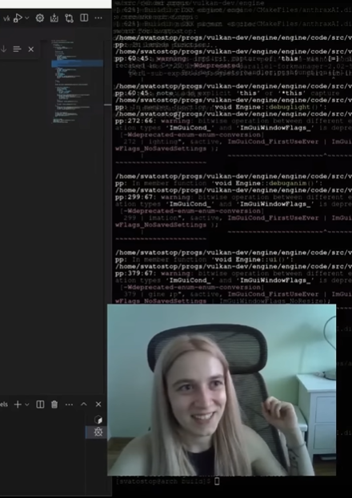Expand the new terminal profile dropdown chevron
The image size is (352, 498).
coord(27,404)
